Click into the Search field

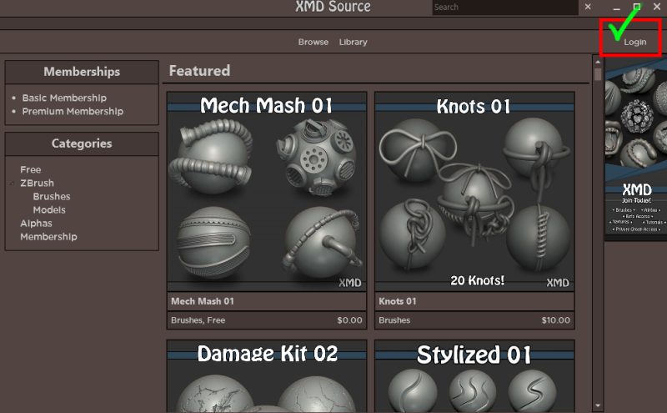pos(505,8)
